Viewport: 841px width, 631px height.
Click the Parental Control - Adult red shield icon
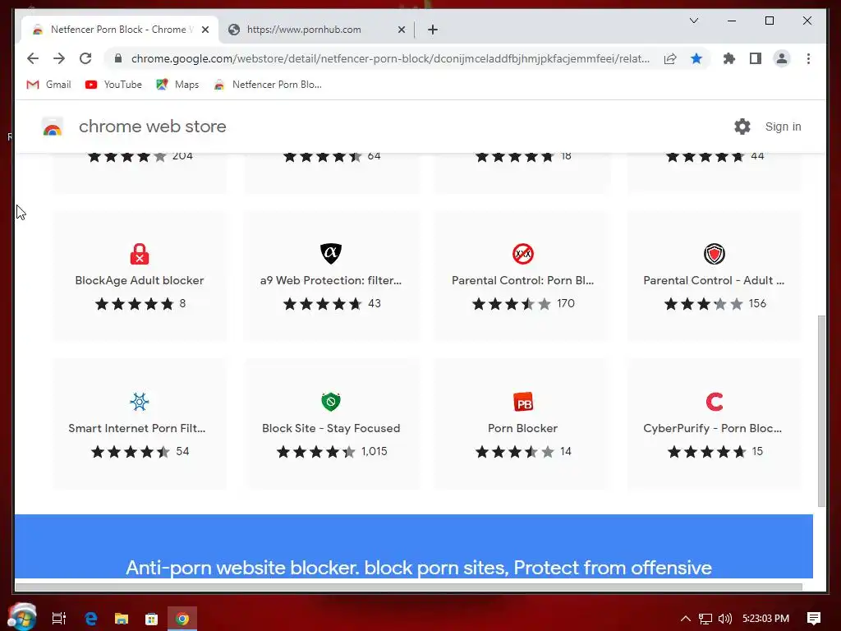[x=715, y=254]
